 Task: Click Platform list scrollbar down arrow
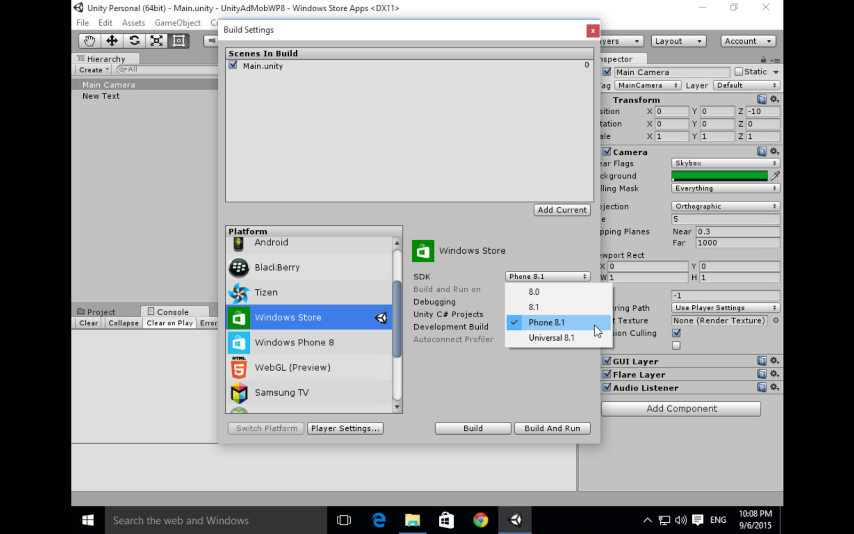[x=397, y=407]
